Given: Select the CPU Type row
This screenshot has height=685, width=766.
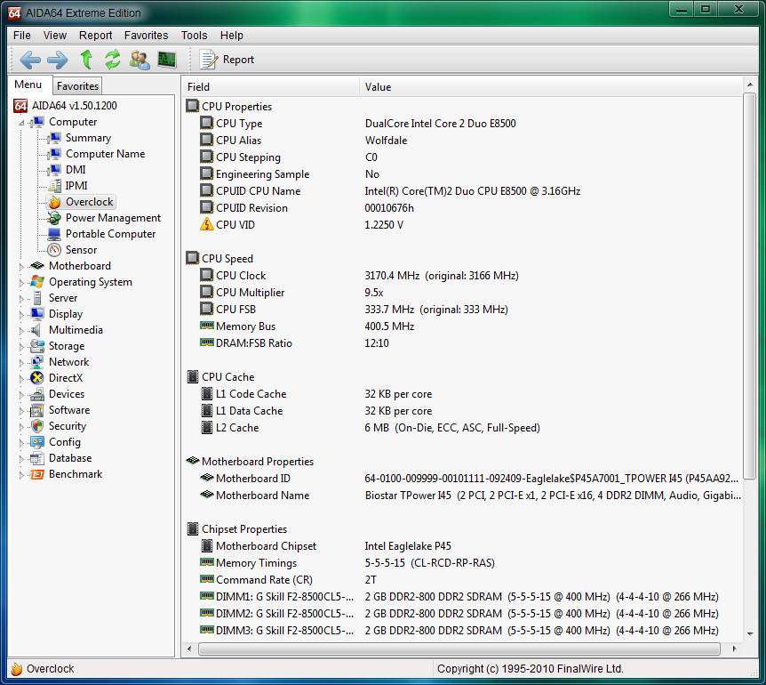Looking at the screenshot, I should coord(462,124).
